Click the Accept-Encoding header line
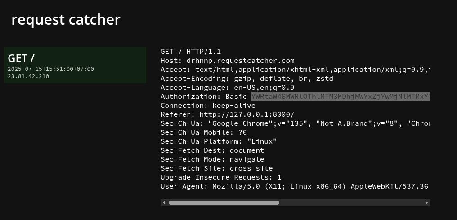The width and height of the screenshot is (457, 220). (247, 79)
